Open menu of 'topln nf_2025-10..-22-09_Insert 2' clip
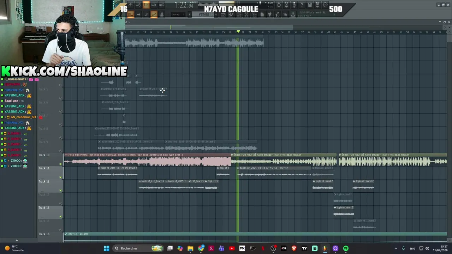The height and width of the screenshot is (254, 452). 99,168
